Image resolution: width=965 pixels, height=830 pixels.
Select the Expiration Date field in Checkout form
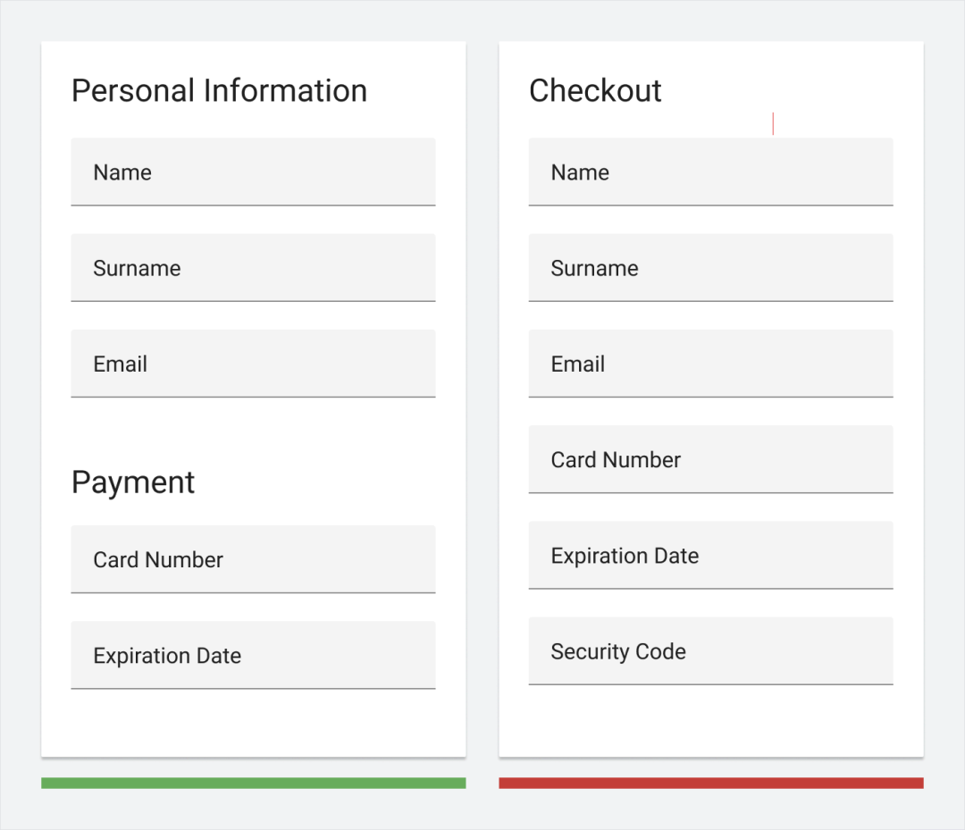[710, 555]
